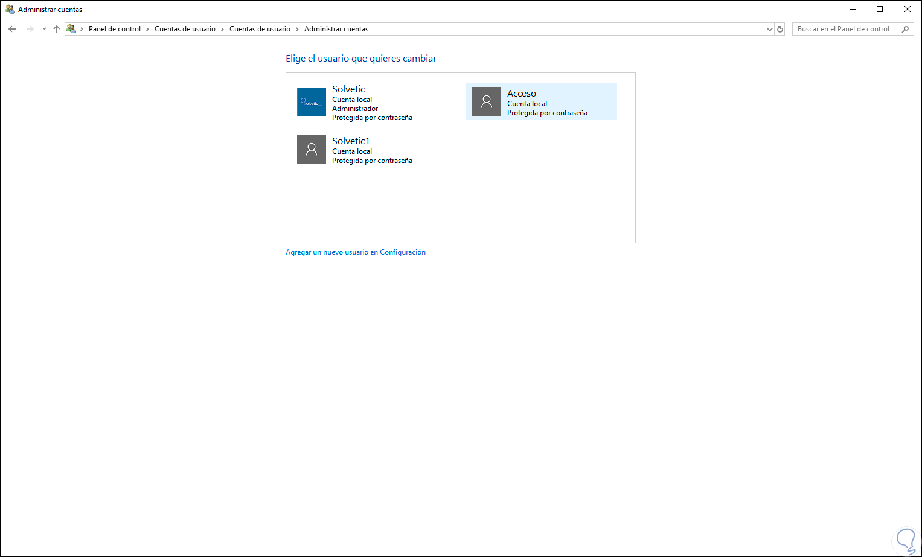Select the Acceso account avatar
This screenshot has width=922, height=557.
coord(487,101)
